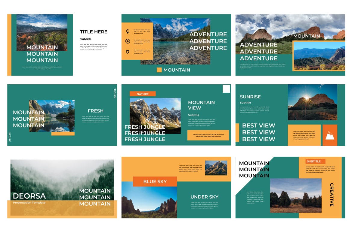Click the Presentation Template subtitle text

tap(29, 202)
